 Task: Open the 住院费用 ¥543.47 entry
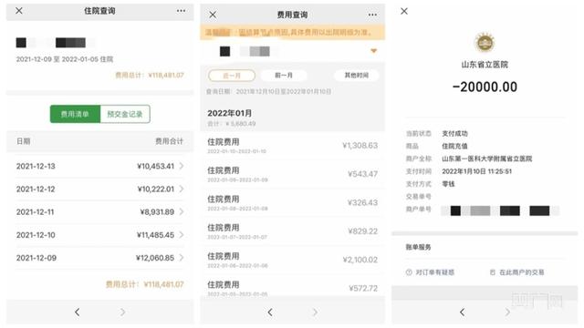click(x=292, y=174)
